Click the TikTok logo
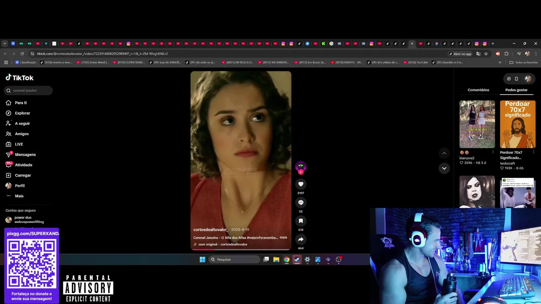 point(19,78)
